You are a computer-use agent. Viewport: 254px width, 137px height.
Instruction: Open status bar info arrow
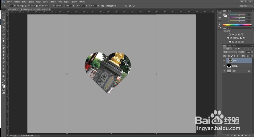[x=39, y=136]
